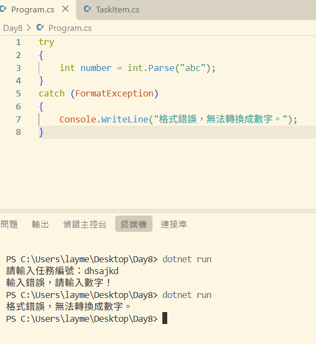Click FormatException in the catch clause

[114, 94]
